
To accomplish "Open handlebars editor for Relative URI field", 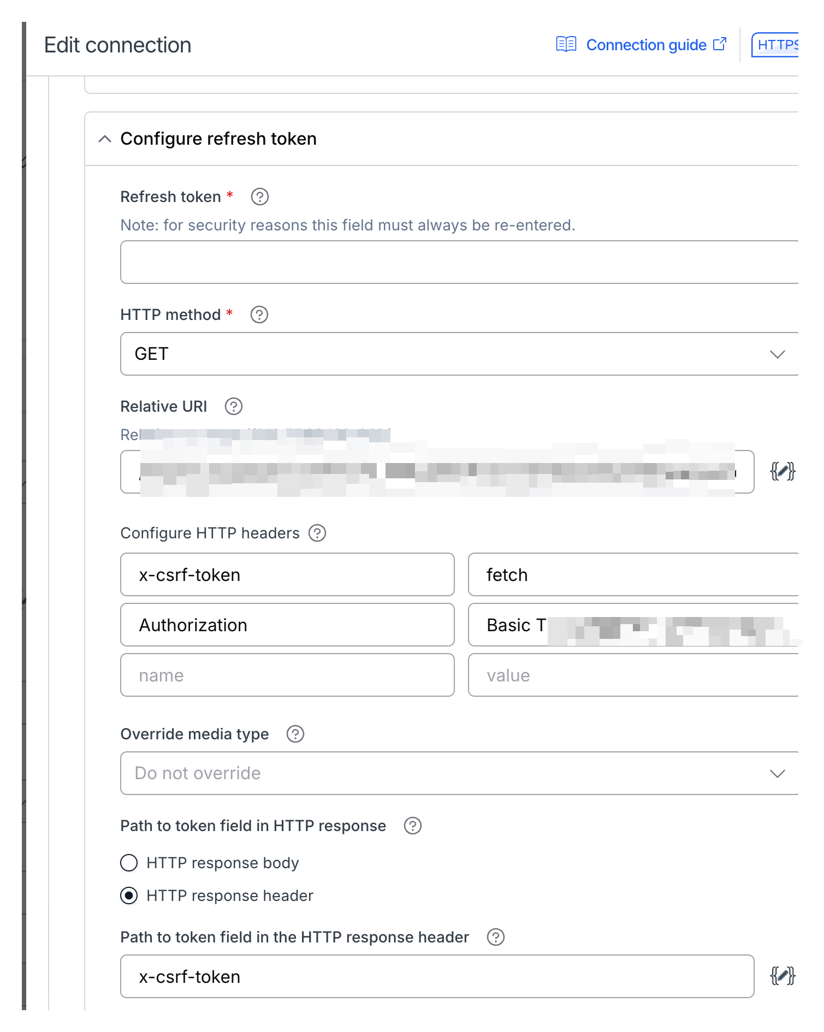I will pyautogui.click(x=782, y=471).
